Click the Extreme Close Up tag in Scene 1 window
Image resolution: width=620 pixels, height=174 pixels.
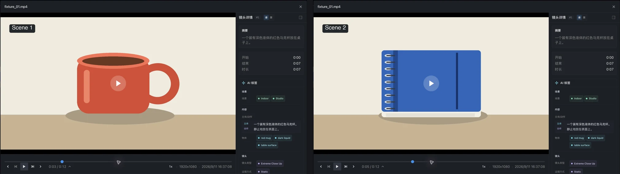click(270, 164)
